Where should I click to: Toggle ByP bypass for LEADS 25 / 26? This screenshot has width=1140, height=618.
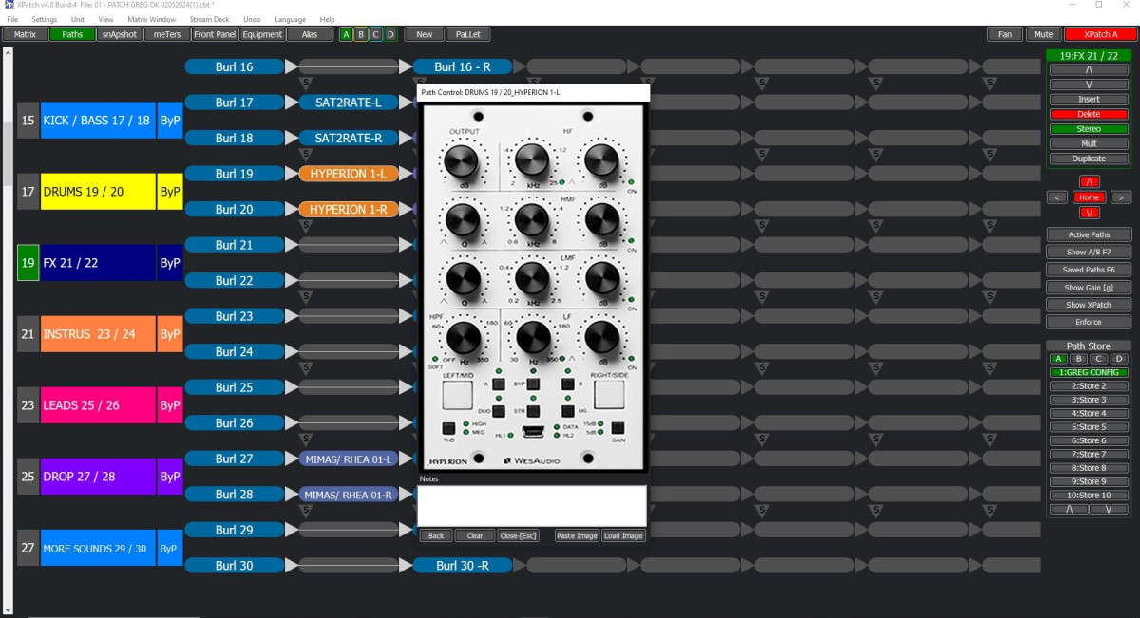[x=170, y=405]
